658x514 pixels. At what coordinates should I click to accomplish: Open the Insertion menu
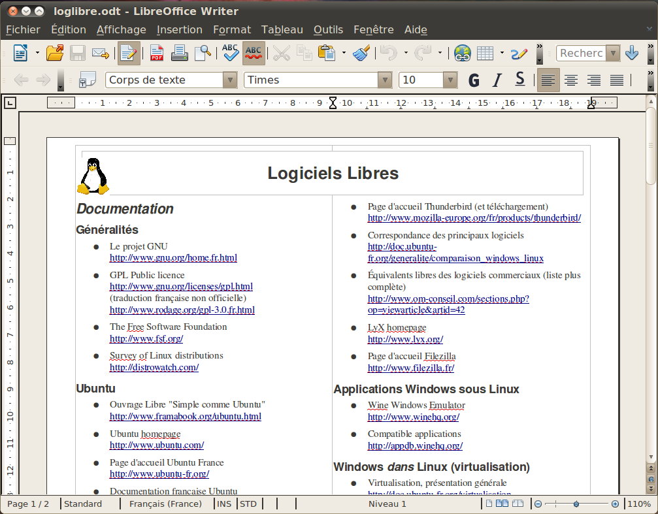pos(179,29)
